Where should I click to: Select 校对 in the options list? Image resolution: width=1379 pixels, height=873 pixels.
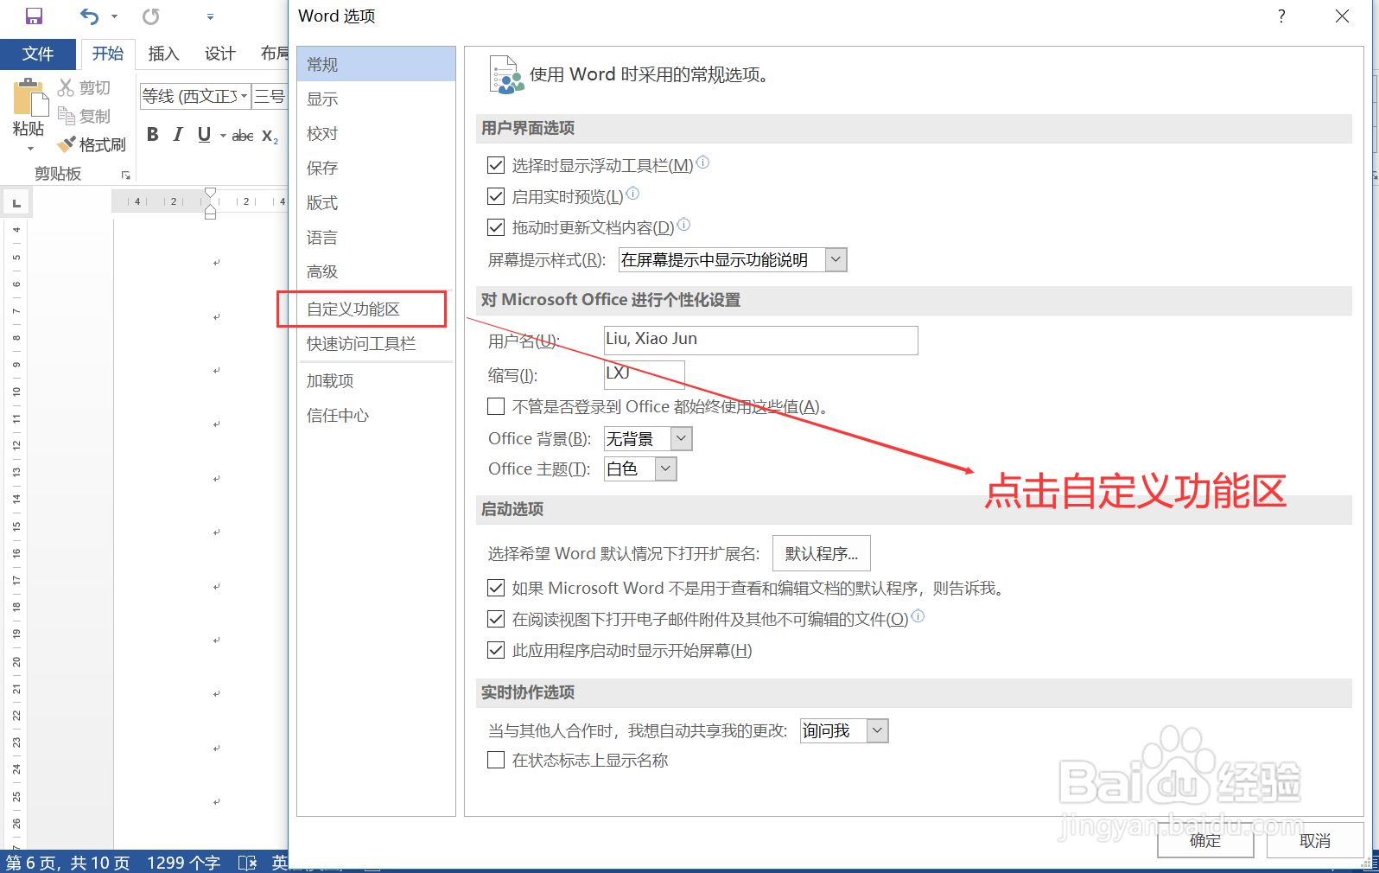tap(376, 133)
